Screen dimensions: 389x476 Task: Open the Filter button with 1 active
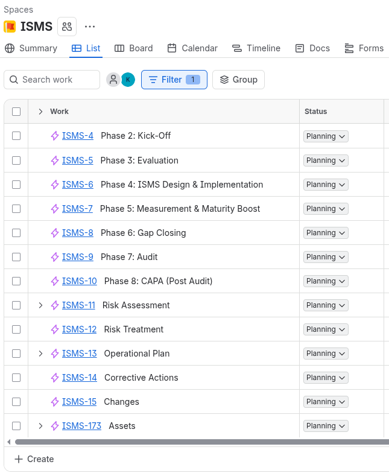[x=174, y=80]
